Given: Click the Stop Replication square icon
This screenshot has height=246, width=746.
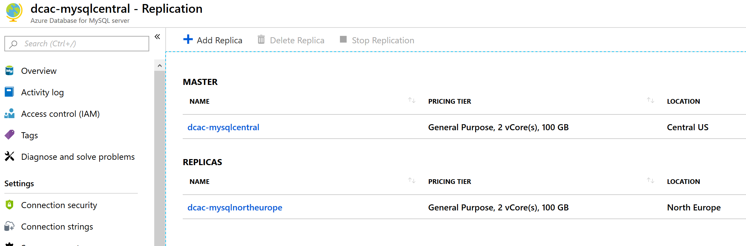Looking at the screenshot, I should [x=343, y=39].
